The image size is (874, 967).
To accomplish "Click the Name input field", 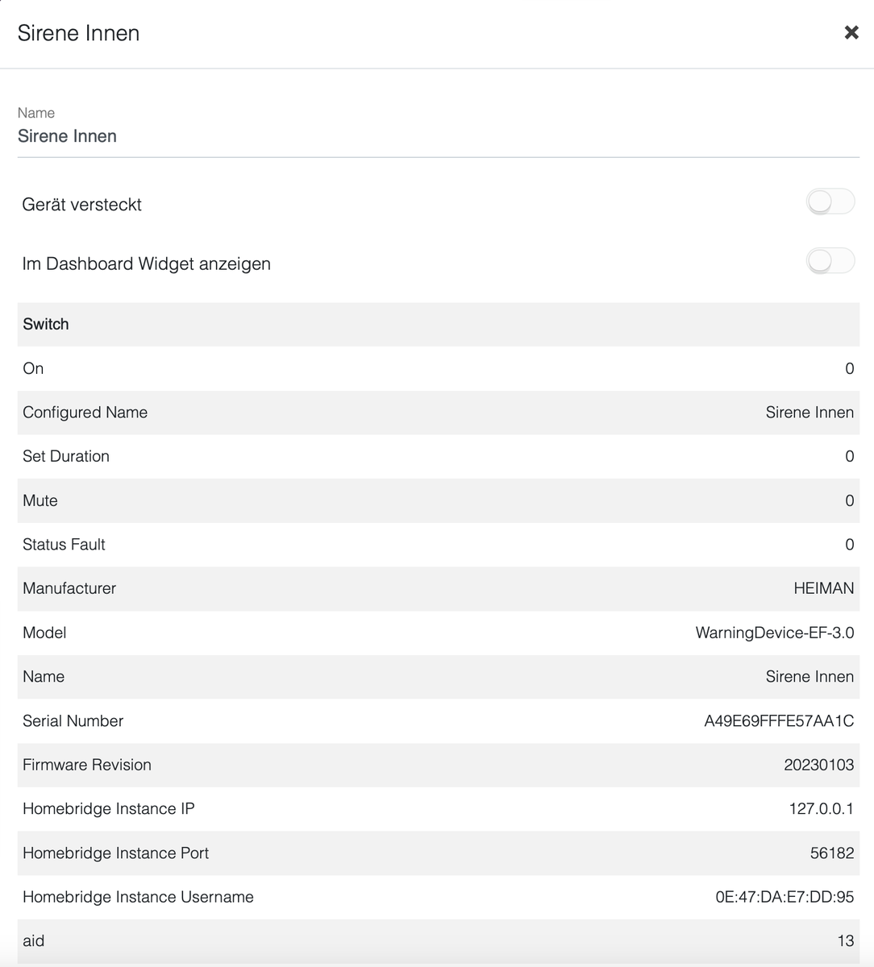I will pyautogui.click(x=438, y=136).
